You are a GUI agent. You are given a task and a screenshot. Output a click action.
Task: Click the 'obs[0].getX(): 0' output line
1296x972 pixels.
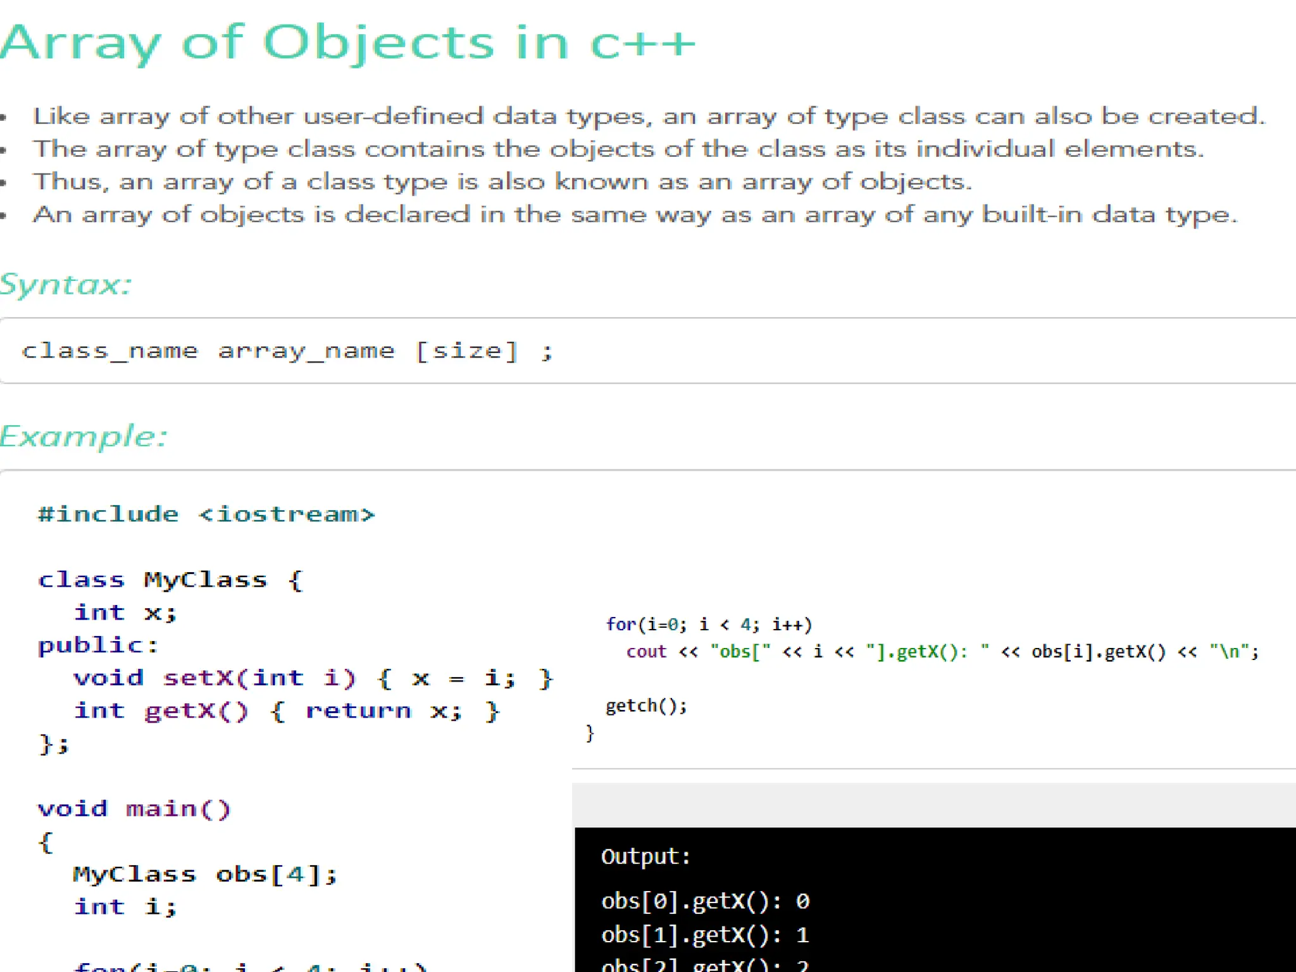(x=706, y=900)
